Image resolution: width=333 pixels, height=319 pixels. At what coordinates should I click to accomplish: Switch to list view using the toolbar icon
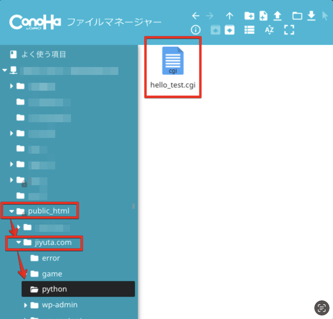click(249, 29)
